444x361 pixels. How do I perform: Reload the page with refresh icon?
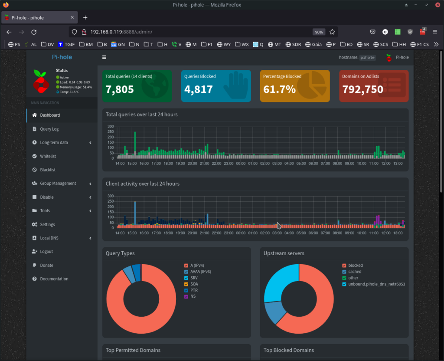point(34,32)
